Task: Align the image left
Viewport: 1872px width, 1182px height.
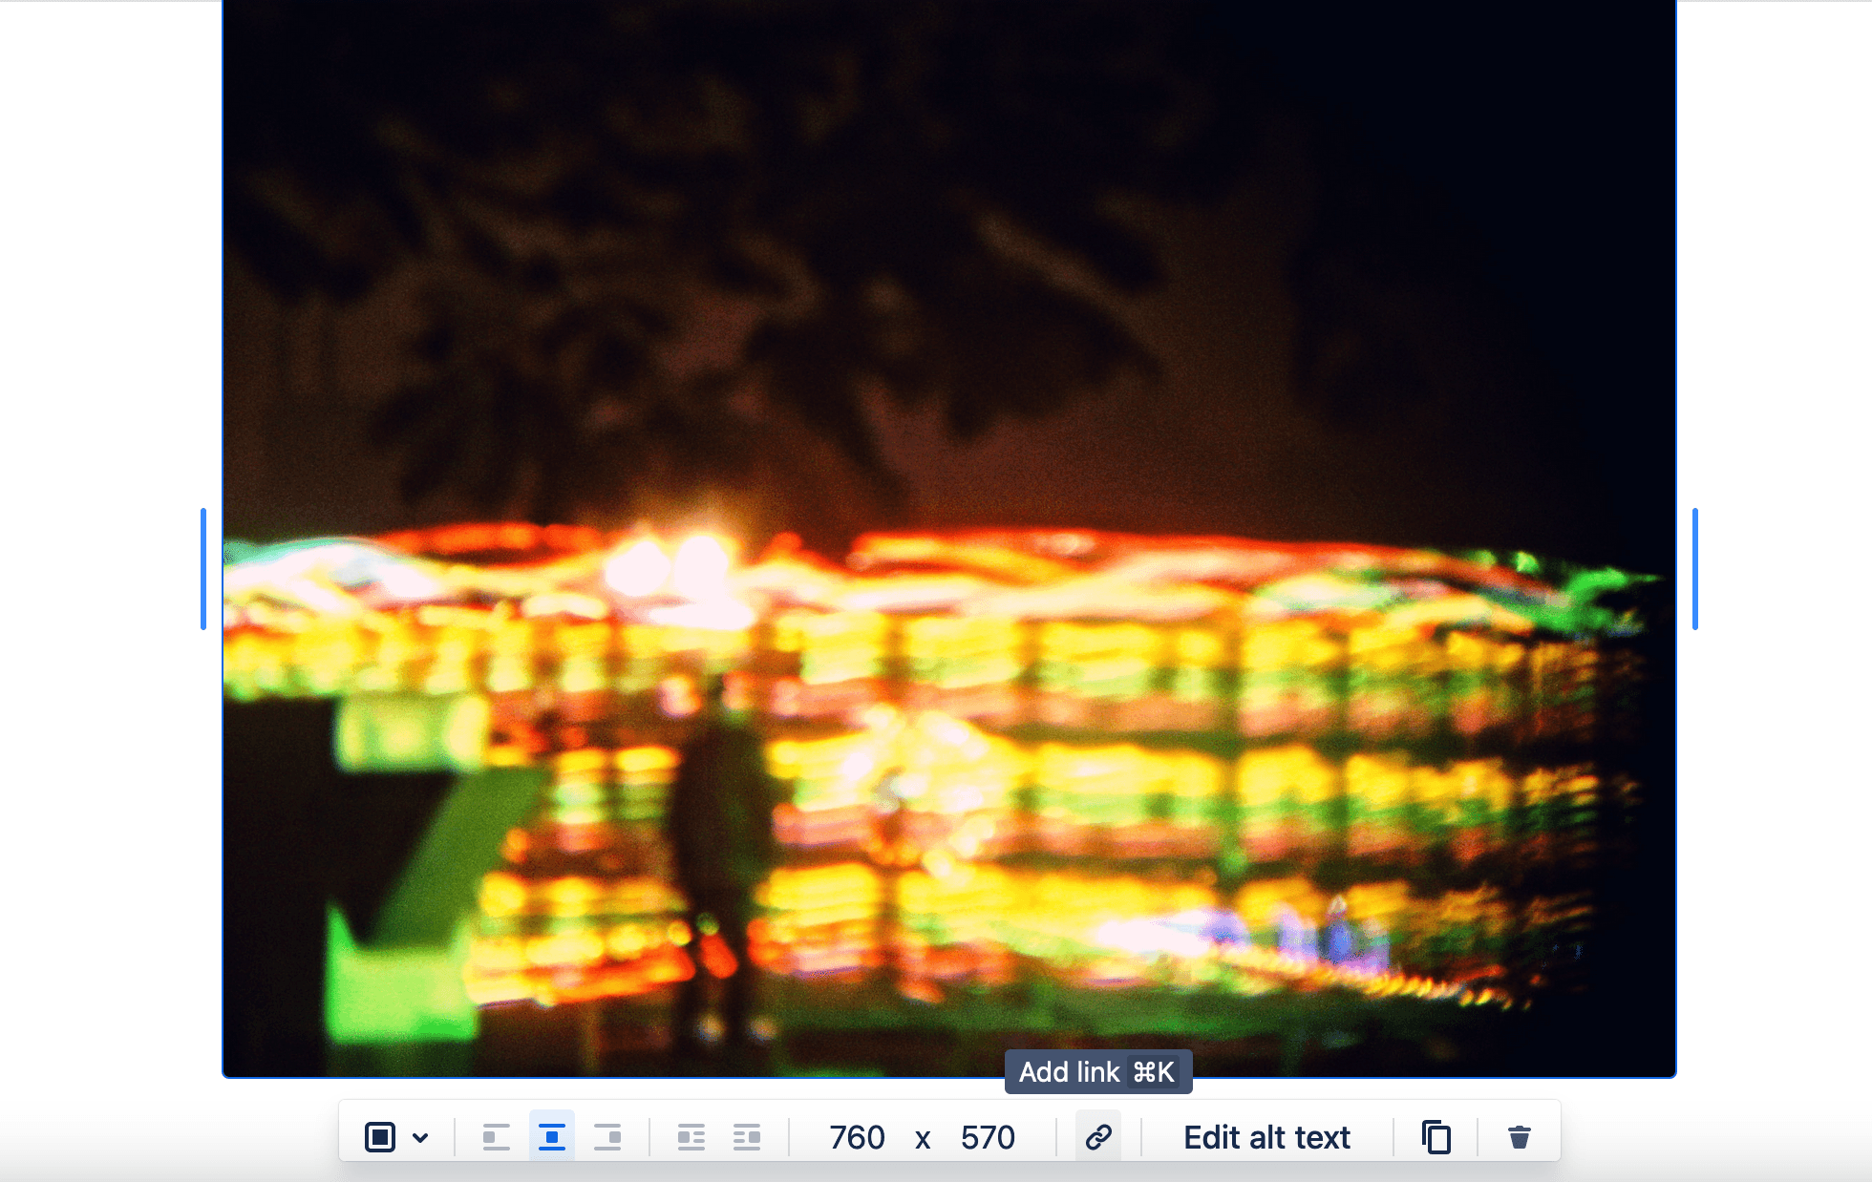Action: point(496,1137)
